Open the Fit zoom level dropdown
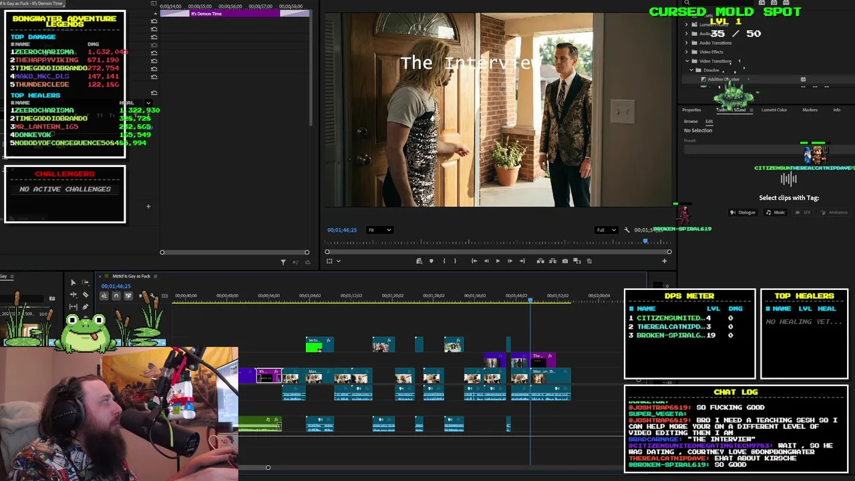Screen dimensions: 855x481 379,230
